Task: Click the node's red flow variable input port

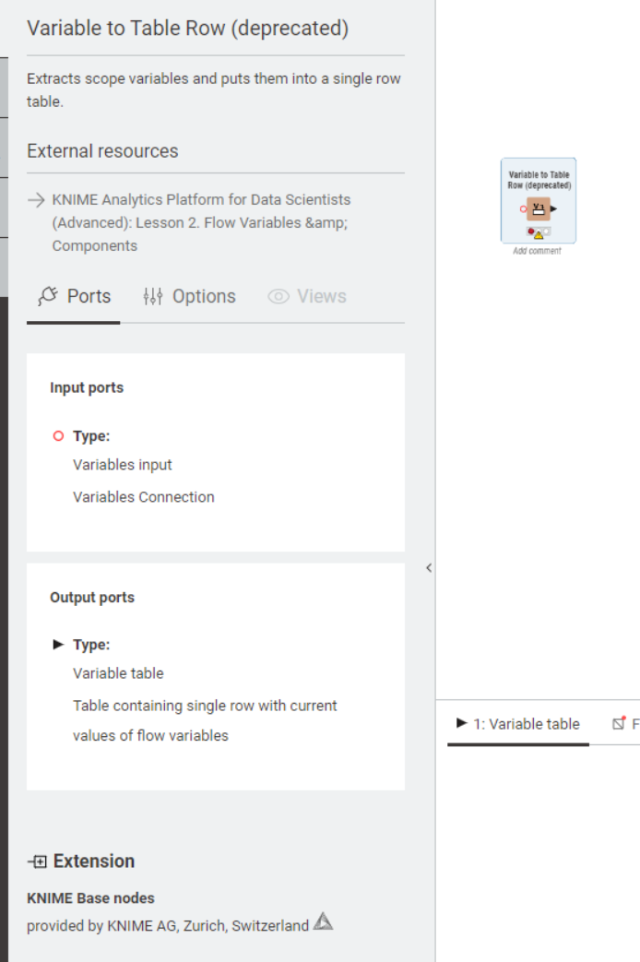Action: (x=524, y=209)
